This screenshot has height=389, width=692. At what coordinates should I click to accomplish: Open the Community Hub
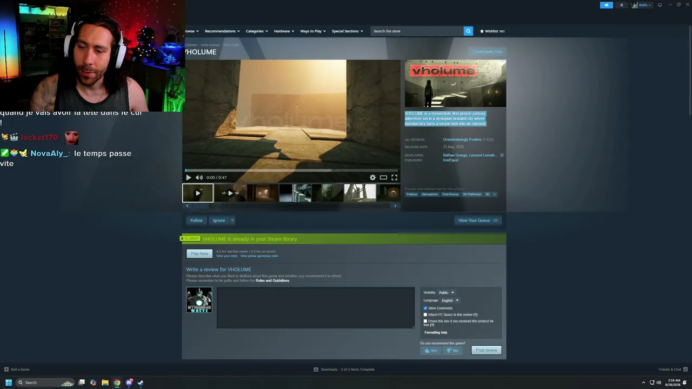pos(487,52)
